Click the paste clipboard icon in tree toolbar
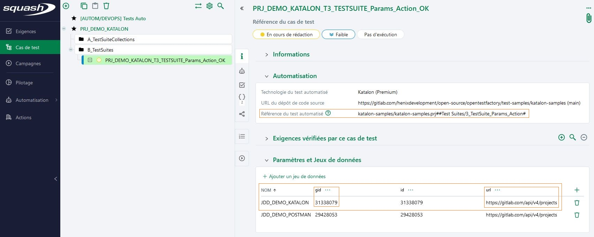 (95, 6)
